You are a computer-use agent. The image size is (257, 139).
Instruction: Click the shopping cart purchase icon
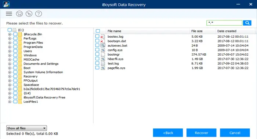pos(19,14)
